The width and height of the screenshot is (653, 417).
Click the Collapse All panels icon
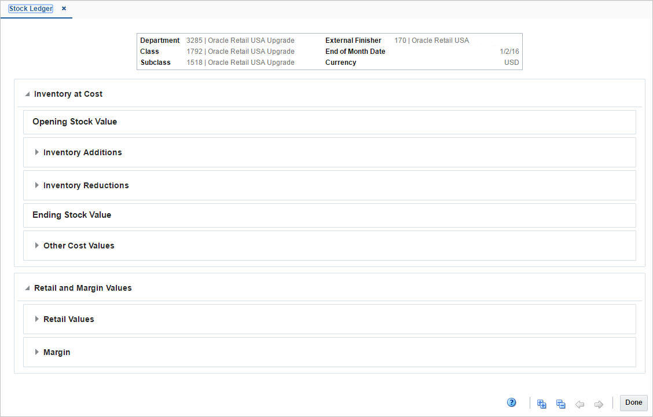tap(560, 403)
